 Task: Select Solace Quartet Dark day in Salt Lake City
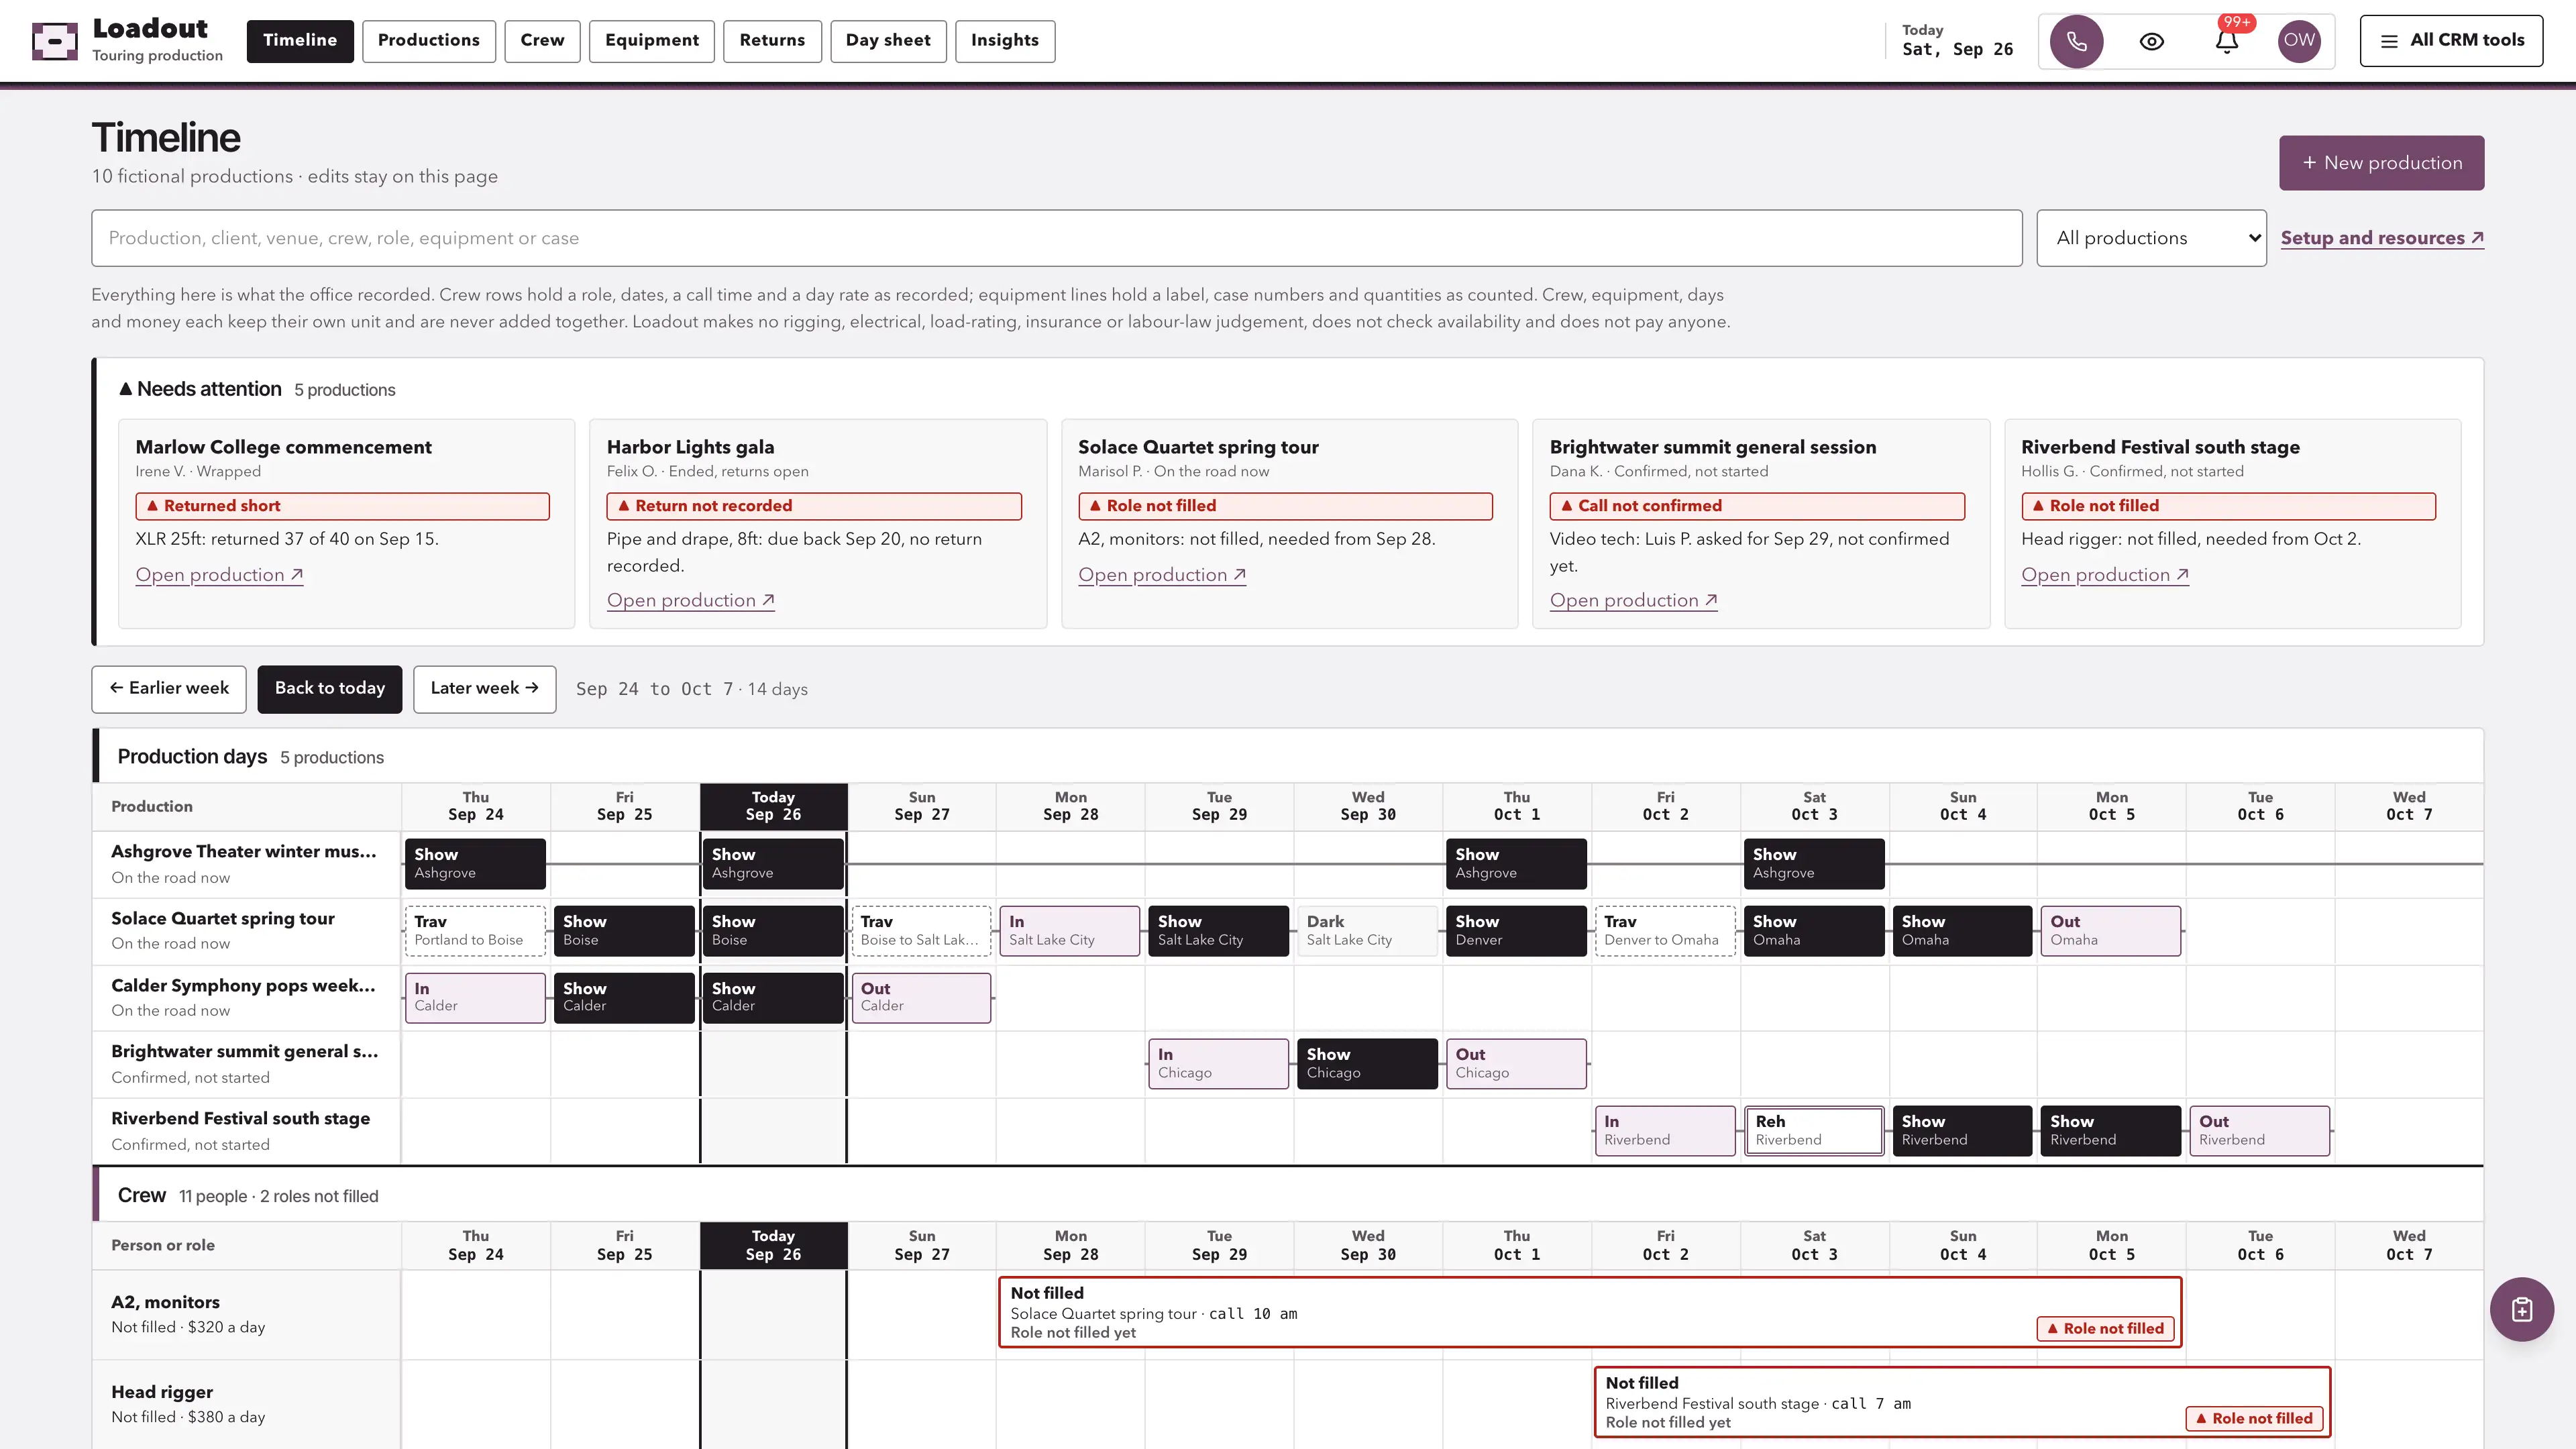[1367, 931]
